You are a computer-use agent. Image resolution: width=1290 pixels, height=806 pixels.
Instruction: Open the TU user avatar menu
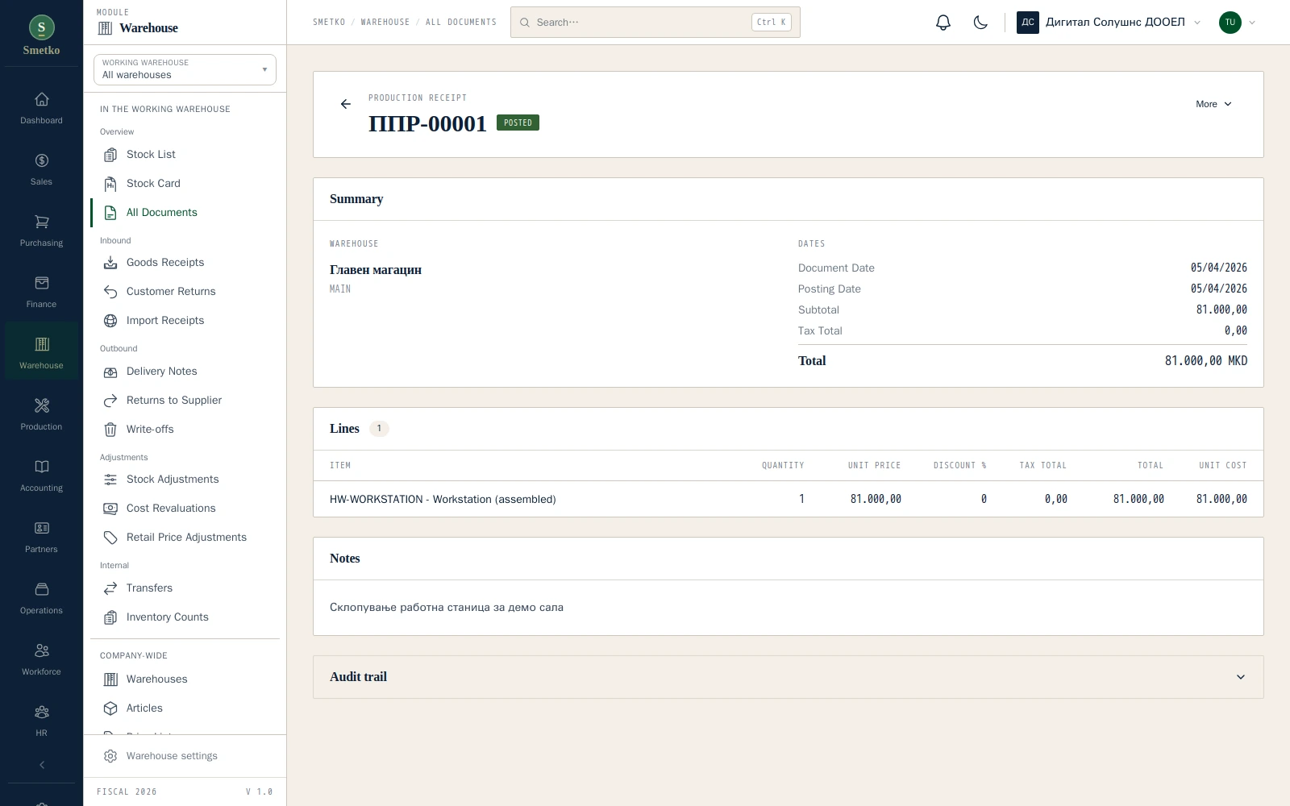1238,23
